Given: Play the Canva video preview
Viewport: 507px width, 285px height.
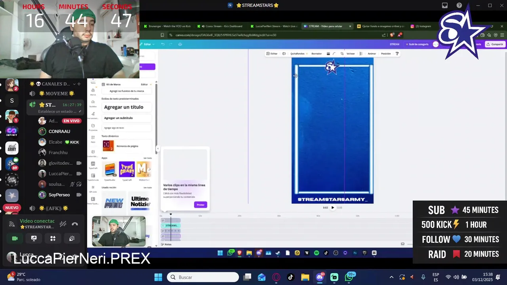Looking at the screenshot, I should point(333,207).
